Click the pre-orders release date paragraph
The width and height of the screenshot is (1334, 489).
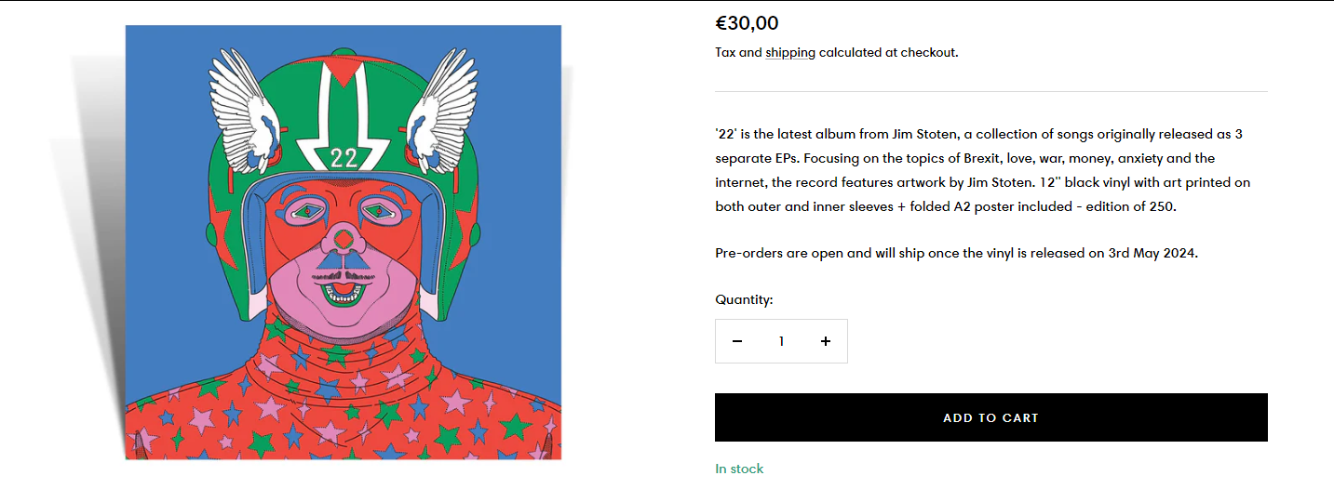click(956, 252)
